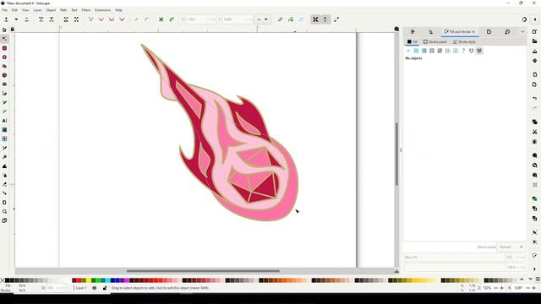Image resolution: width=541 pixels, height=304 pixels.
Task: Open insert-node options dropdown arrow
Action: click(x=16, y=19)
